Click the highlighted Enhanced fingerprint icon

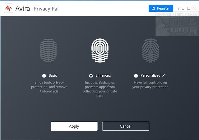click(x=100, y=51)
